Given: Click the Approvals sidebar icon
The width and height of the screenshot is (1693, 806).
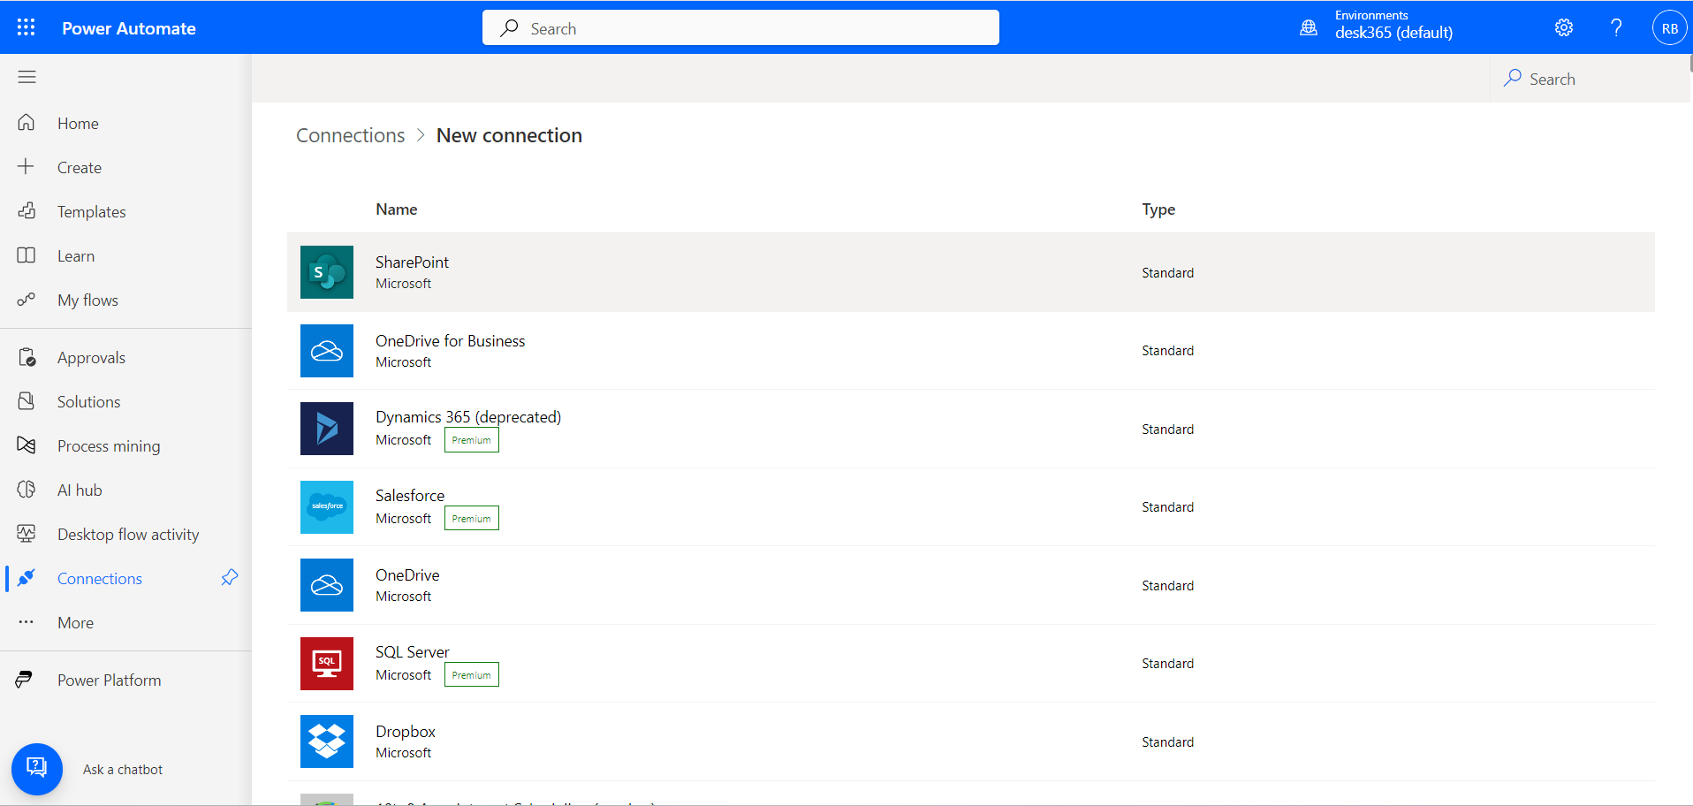Looking at the screenshot, I should click(27, 356).
